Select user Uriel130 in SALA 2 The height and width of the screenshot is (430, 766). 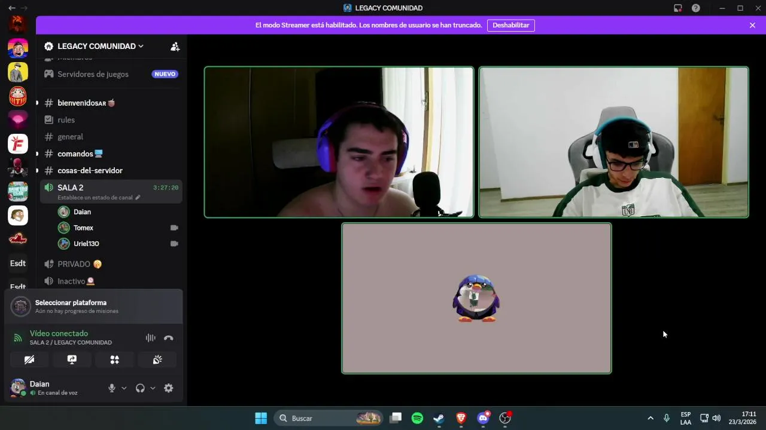(120, 244)
